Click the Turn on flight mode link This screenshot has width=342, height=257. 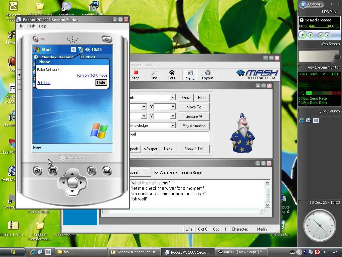point(92,75)
